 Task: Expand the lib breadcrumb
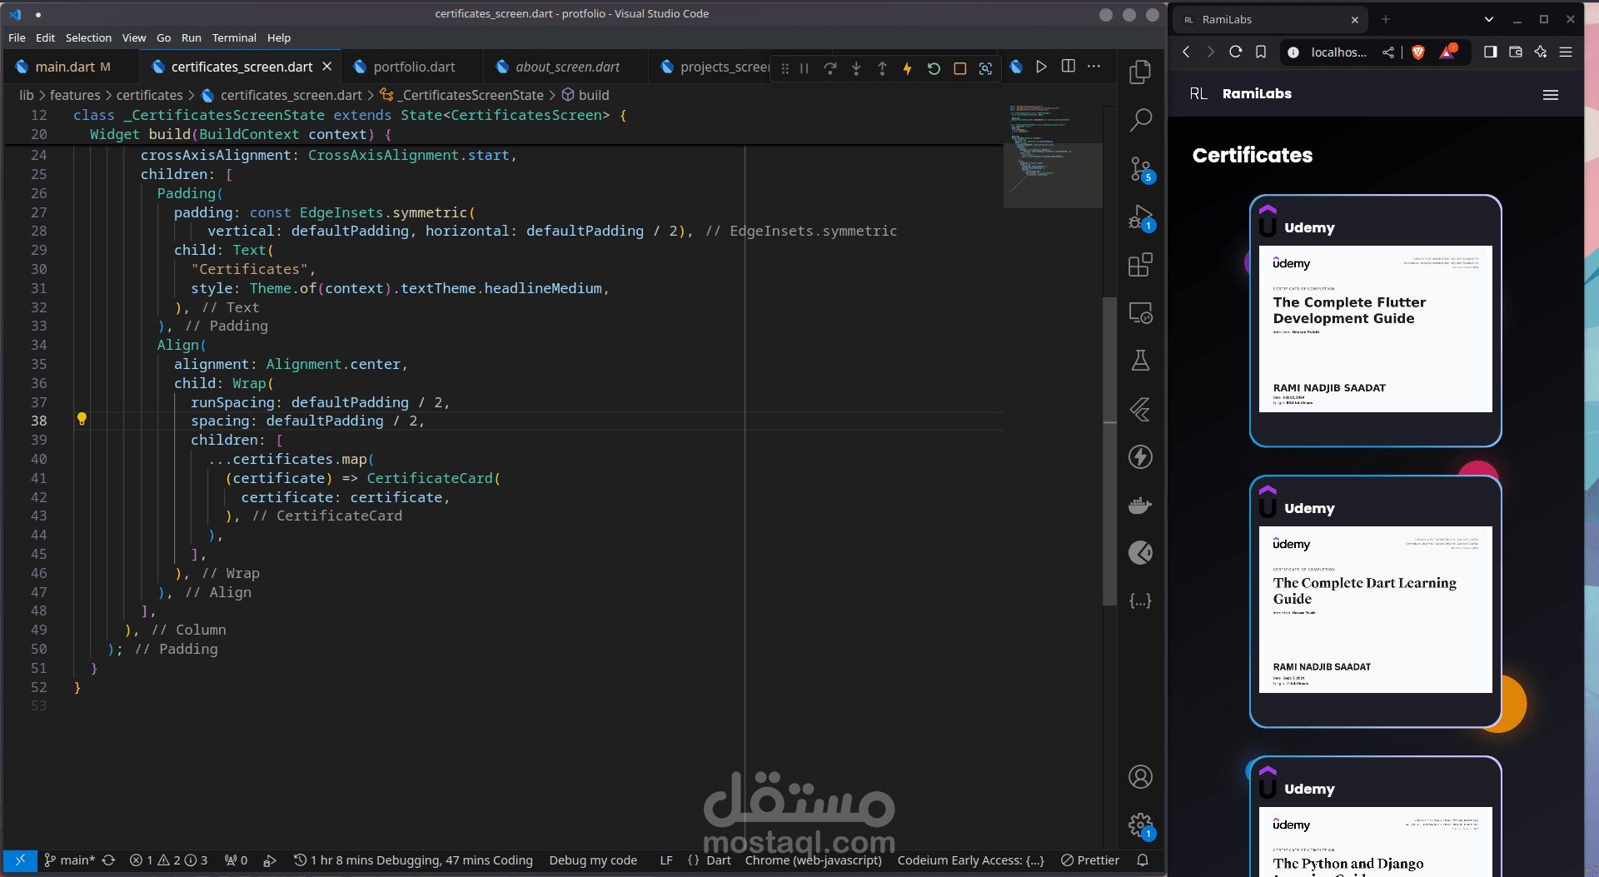tap(27, 95)
